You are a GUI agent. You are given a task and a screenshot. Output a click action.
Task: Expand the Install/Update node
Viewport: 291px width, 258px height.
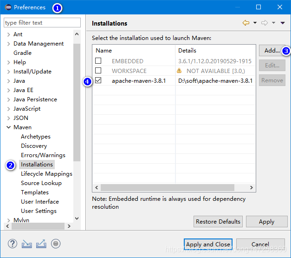[8, 72]
